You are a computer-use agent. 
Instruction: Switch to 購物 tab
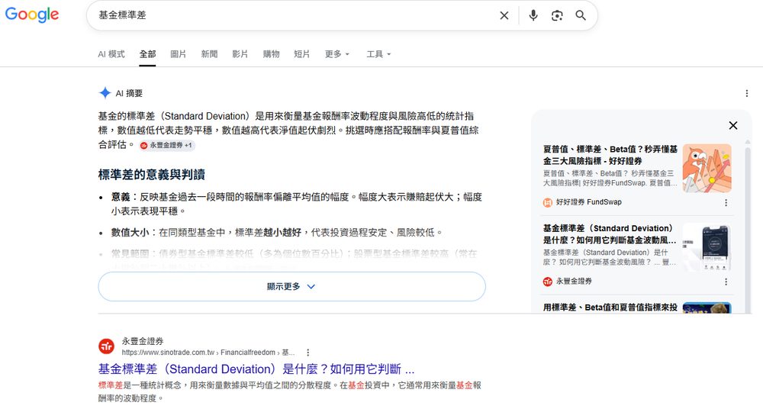click(x=271, y=54)
